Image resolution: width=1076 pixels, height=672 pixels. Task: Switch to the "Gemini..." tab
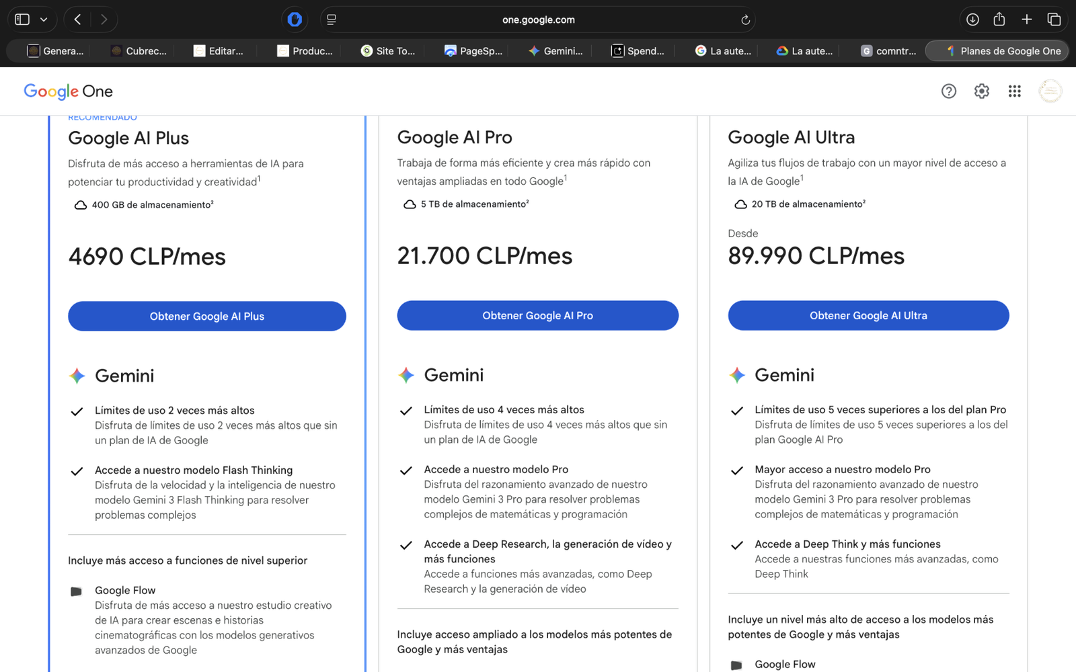pyautogui.click(x=555, y=50)
